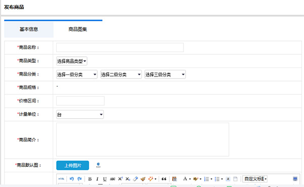Apply superscript formatting
304x187 pixels.
(121, 179)
